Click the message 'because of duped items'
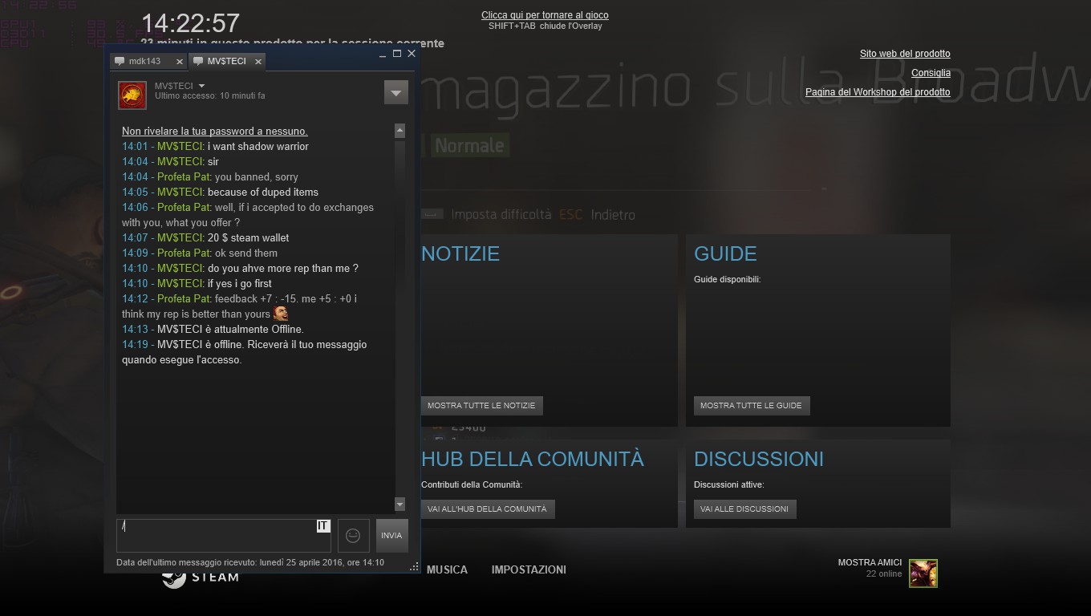The image size is (1091, 616). (262, 192)
